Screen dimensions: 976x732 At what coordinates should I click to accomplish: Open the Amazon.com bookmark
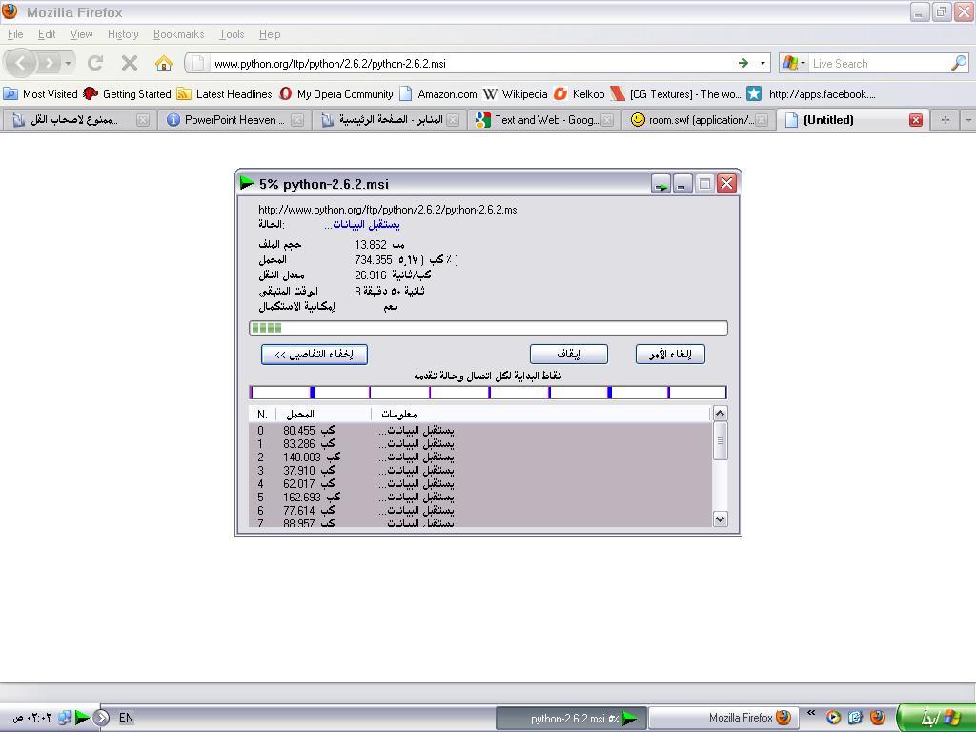438,94
